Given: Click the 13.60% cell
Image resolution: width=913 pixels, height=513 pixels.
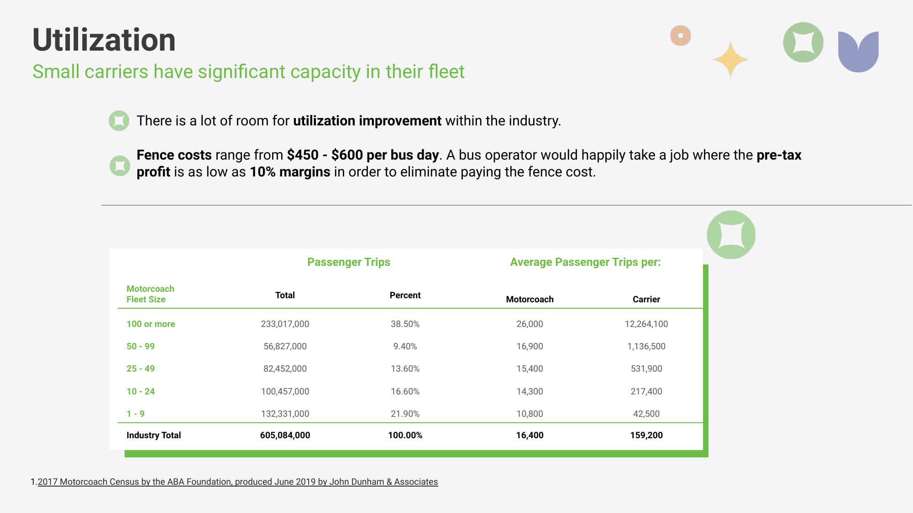Looking at the screenshot, I should (405, 368).
